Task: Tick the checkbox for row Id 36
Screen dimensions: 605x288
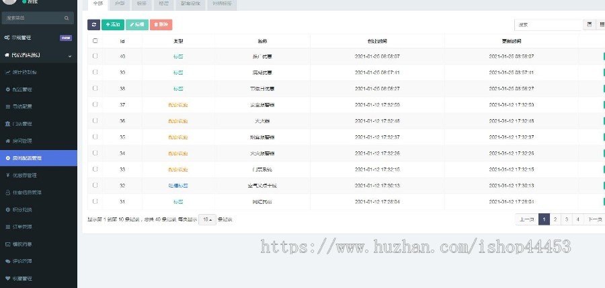Action: pyautogui.click(x=95, y=120)
